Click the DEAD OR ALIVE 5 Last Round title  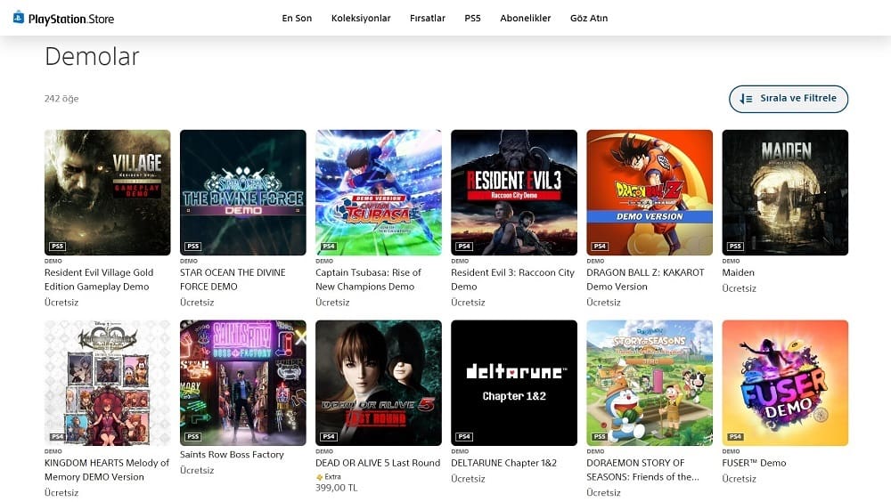pyautogui.click(x=378, y=463)
